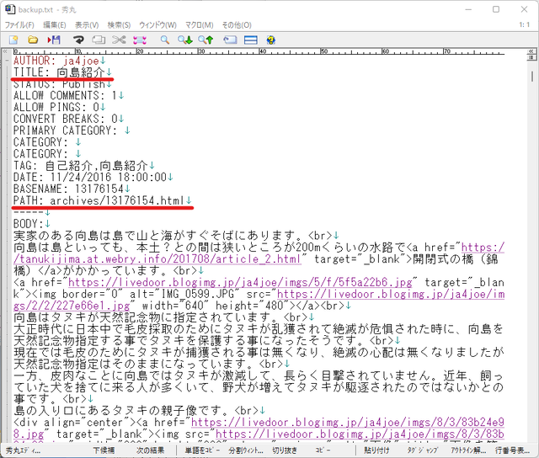Create a new file with toolbar icon
This screenshot has height=458, width=539.
[13, 40]
